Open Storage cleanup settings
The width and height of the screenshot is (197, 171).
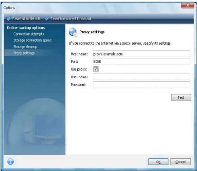pos(25,47)
